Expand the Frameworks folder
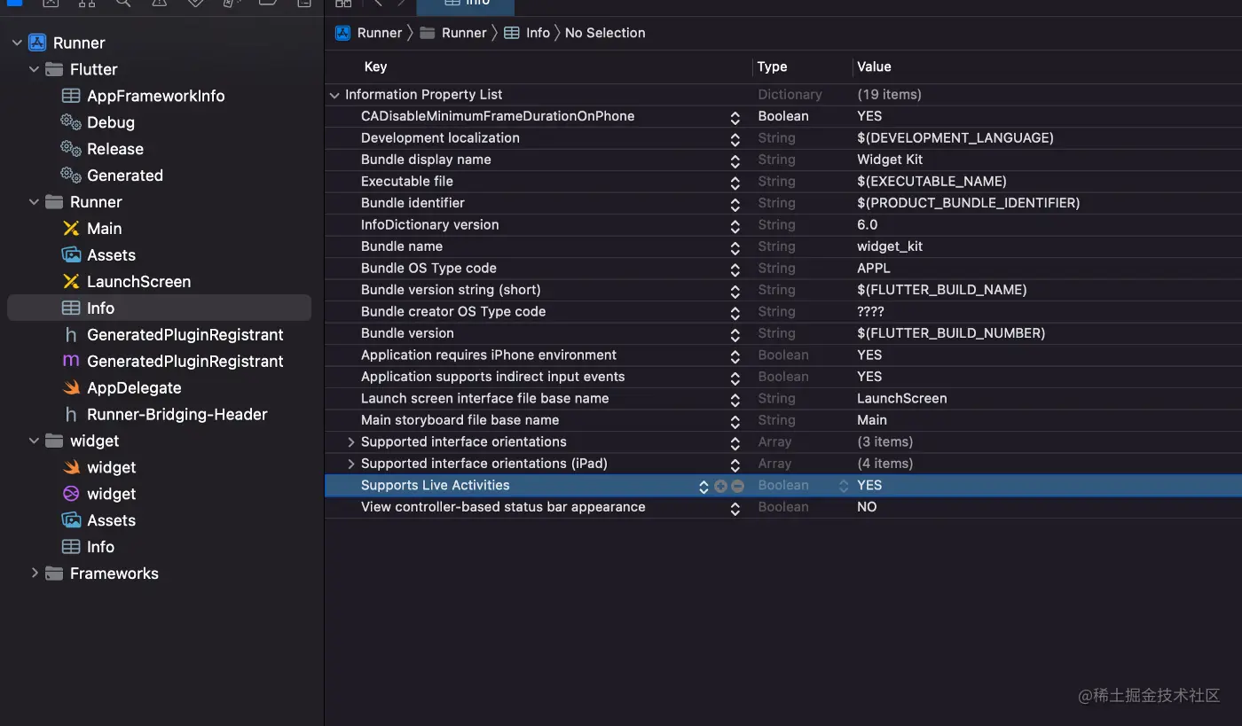 tap(35, 574)
